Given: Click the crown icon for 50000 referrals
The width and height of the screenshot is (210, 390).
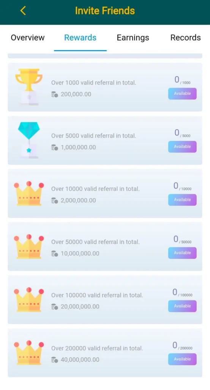Looking at the screenshot, I should 29,246.
